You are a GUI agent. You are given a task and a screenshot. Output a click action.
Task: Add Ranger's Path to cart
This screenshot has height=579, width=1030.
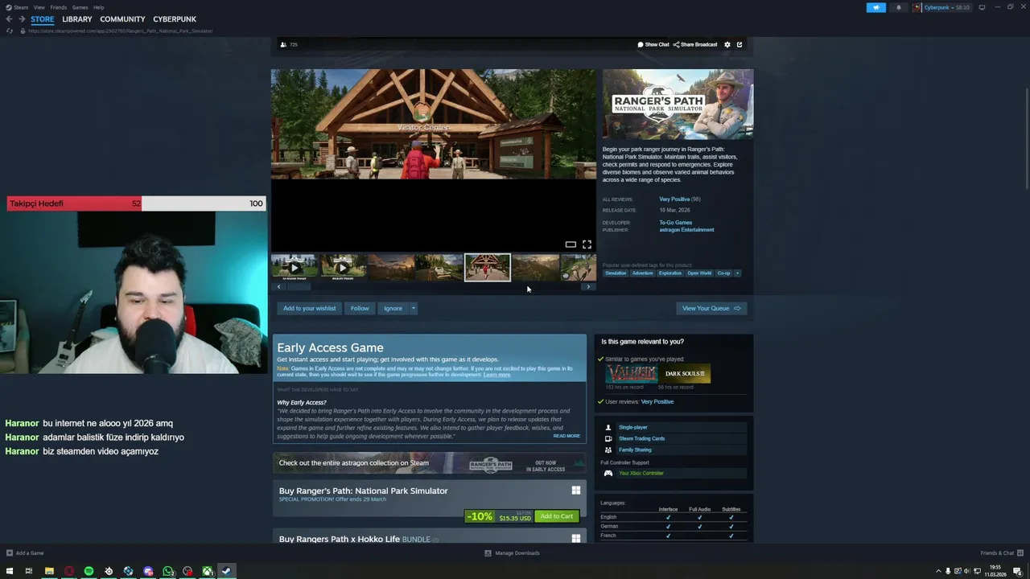click(x=557, y=516)
